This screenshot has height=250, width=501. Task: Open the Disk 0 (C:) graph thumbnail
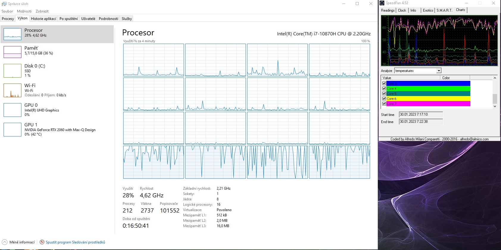click(13, 71)
